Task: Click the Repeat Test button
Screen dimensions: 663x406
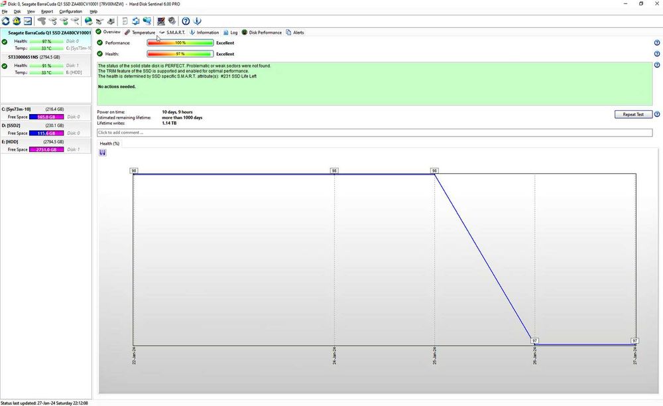Action: (x=633, y=114)
